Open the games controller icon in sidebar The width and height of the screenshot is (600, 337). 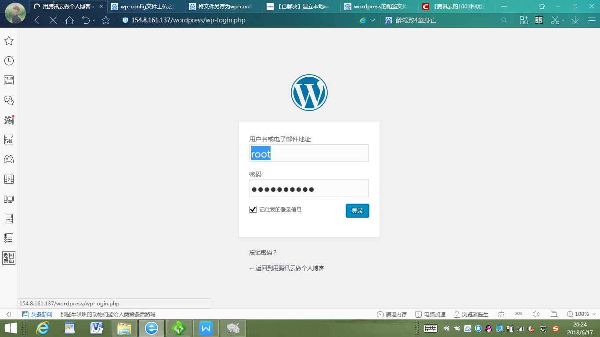tap(9, 159)
